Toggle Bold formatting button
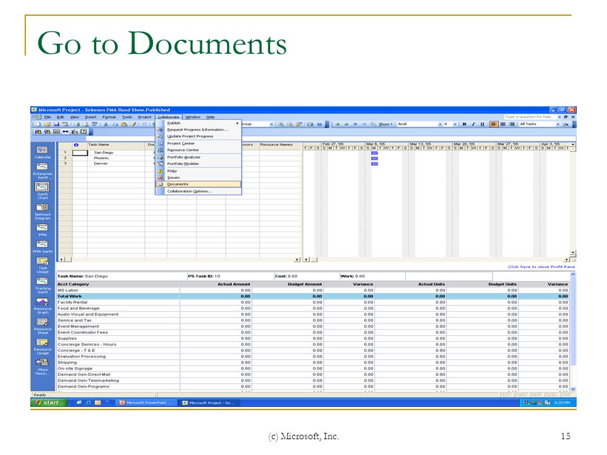 tap(464, 124)
